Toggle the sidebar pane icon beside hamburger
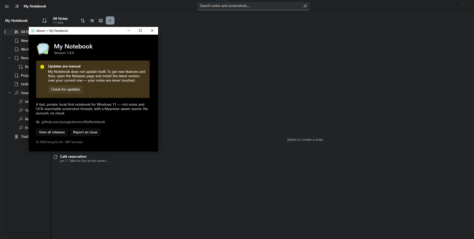Screen dimensions: 474x239 click(x=17, y=6)
